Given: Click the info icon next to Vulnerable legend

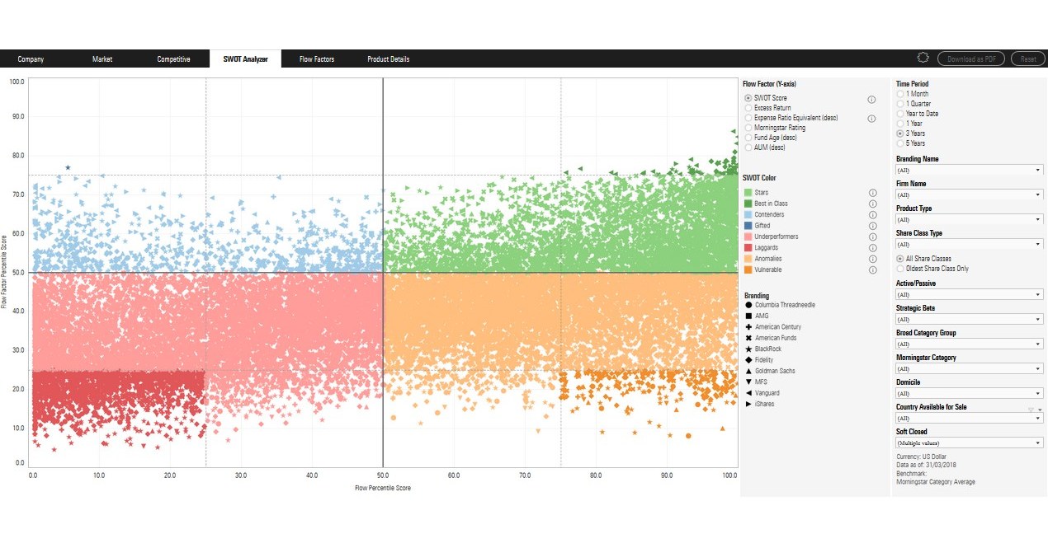Looking at the screenshot, I should coord(872,269).
